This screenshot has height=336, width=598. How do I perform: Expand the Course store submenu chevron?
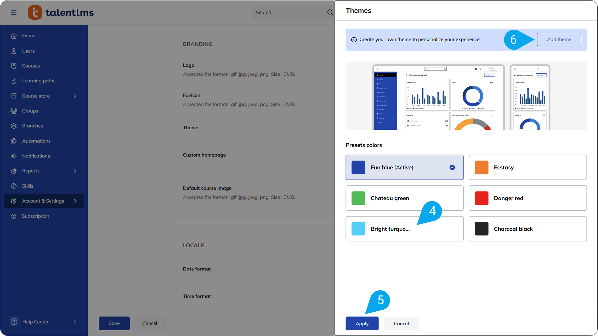tap(75, 96)
